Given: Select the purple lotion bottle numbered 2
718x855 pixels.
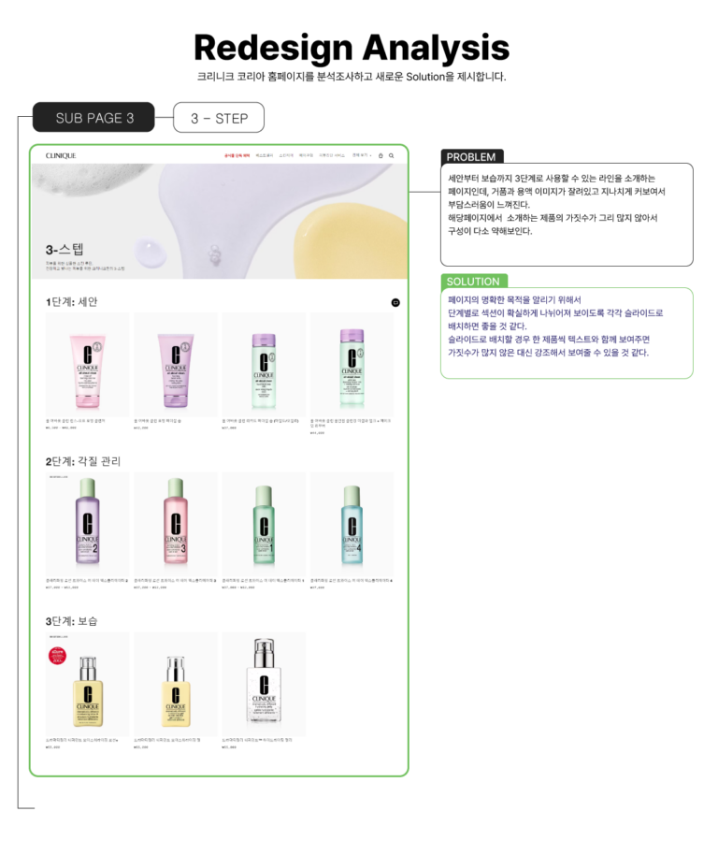Looking at the screenshot, I should click(87, 524).
